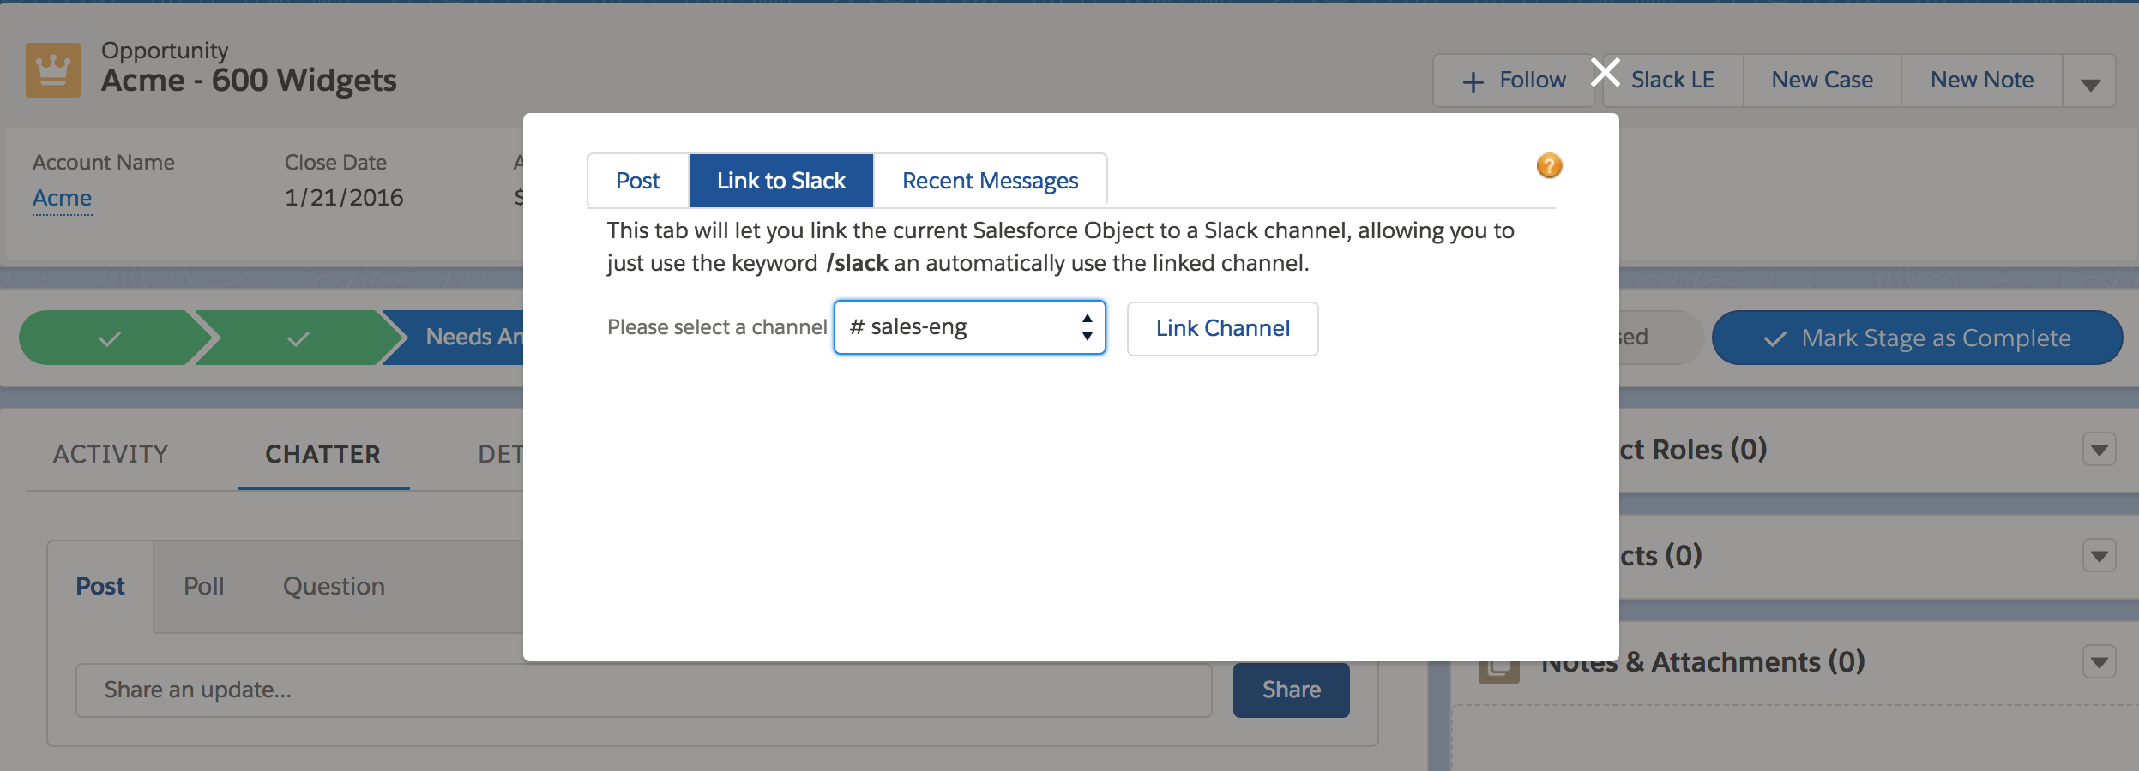Click the New Case button
The image size is (2139, 771).
pyautogui.click(x=1822, y=81)
